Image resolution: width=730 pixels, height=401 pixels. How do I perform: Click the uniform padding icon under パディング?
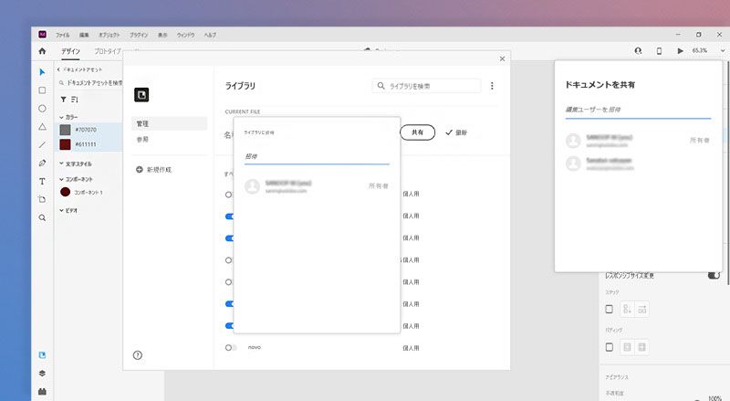(627, 347)
